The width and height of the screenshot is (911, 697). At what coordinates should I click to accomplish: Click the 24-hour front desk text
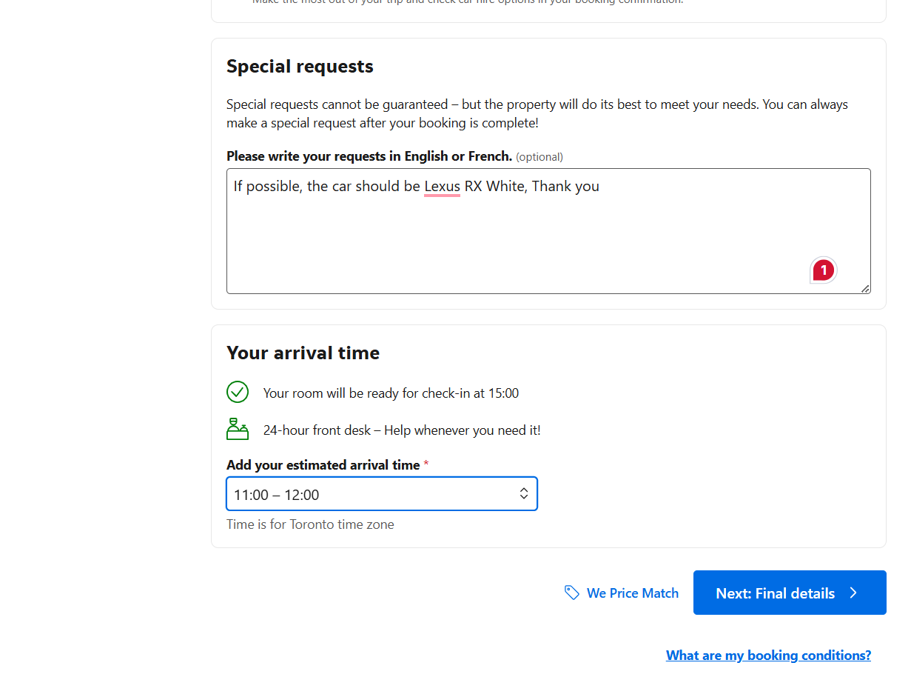click(402, 430)
